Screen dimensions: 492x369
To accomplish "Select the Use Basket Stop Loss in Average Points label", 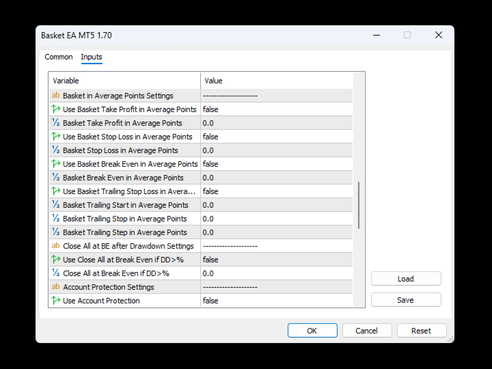I will click(127, 137).
